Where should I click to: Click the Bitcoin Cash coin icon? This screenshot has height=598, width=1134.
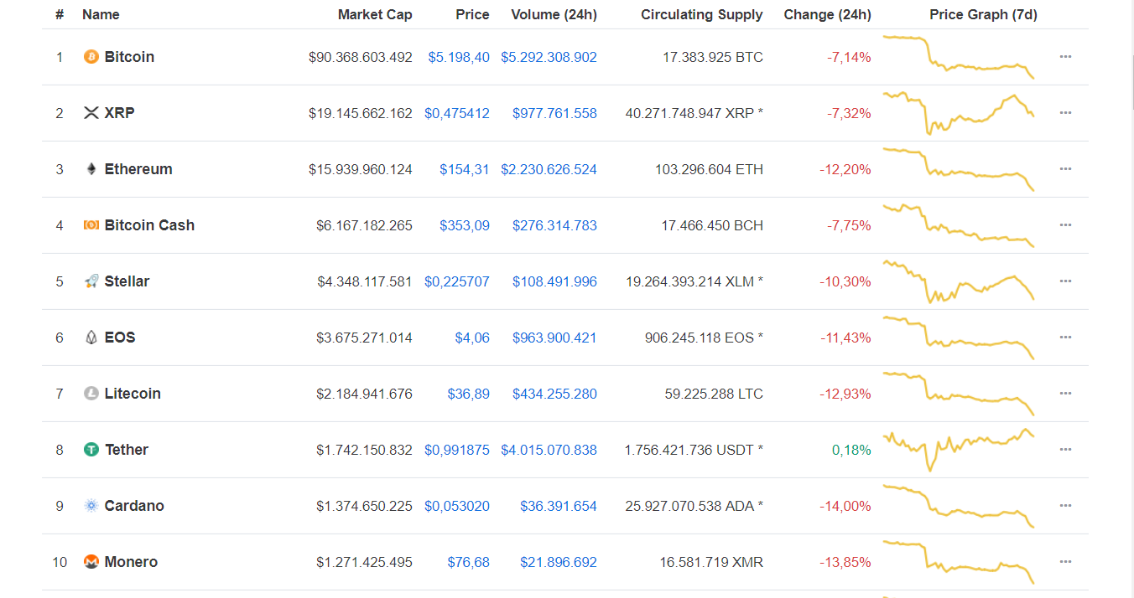tap(90, 224)
